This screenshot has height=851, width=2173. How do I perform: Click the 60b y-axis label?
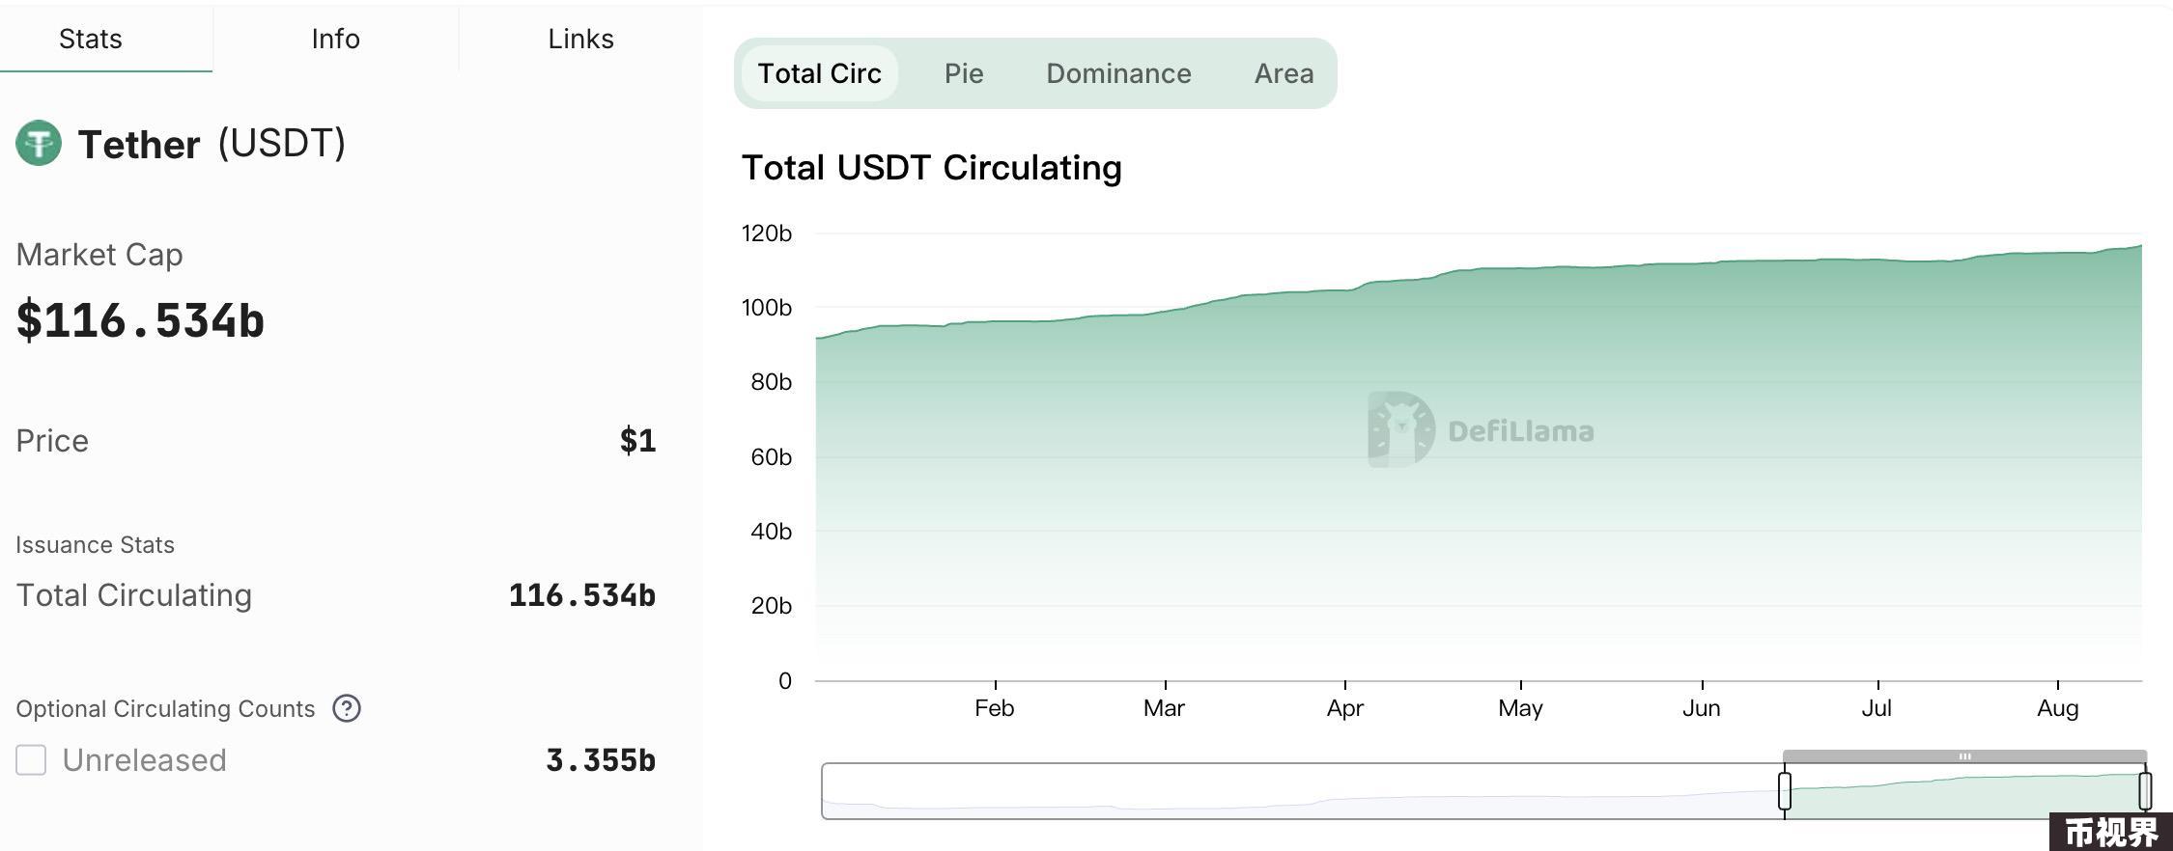point(771,457)
